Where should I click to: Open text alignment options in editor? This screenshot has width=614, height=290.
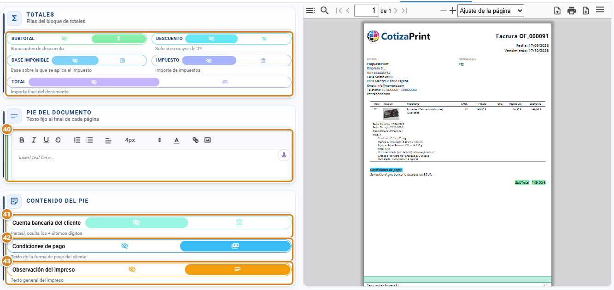(108, 140)
